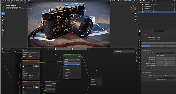Click the viewport pan hand icon
The image size is (176, 94).
pyautogui.click(x=136, y=17)
